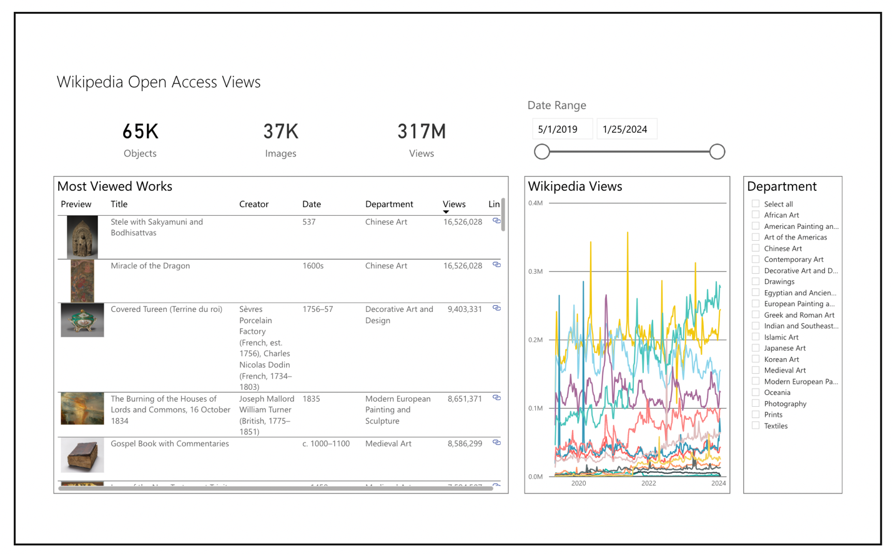Click the 65K Objects card
The image size is (893, 554).
point(140,139)
